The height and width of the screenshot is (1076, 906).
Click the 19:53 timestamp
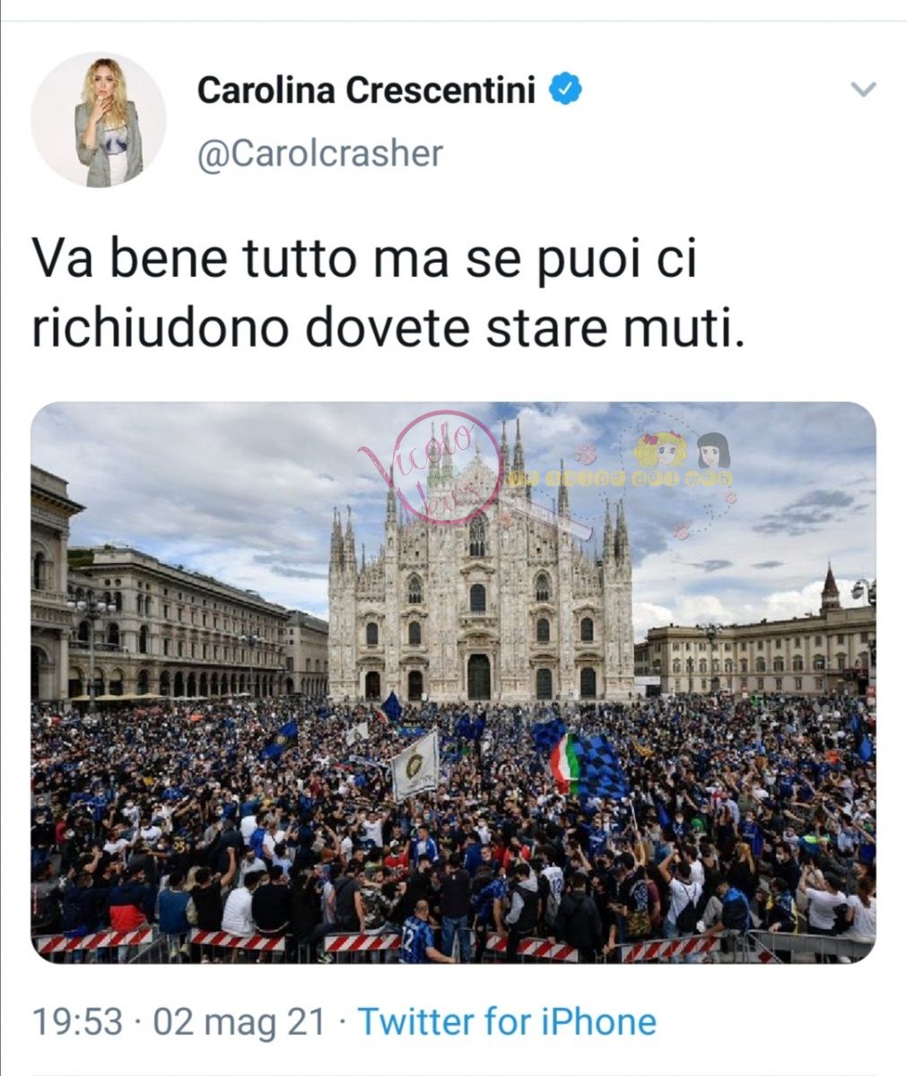[x=77, y=1021]
